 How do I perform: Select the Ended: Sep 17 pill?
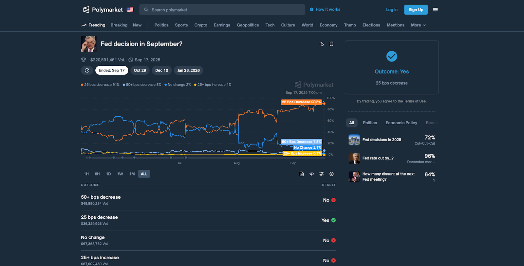pos(112,70)
